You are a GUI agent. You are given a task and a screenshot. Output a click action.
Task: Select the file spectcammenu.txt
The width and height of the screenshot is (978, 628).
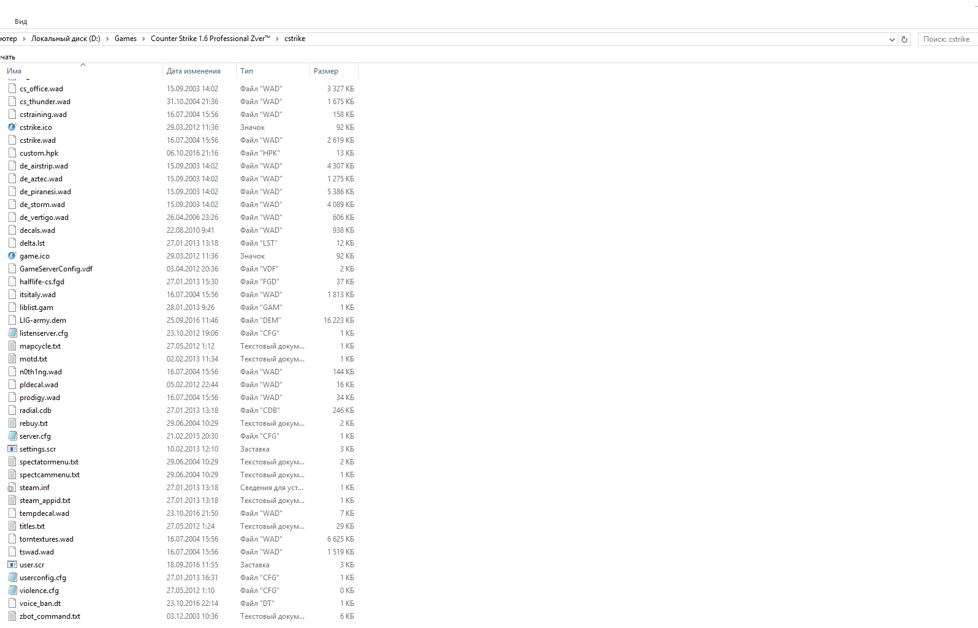coord(50,475)
